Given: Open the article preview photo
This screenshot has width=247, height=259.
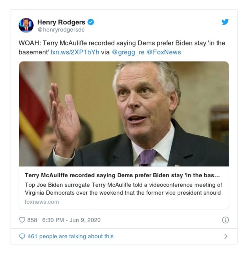Looking at the screenshot, I should coord(124,114).
